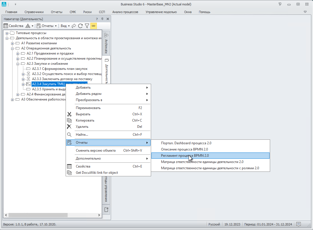The image size is (313, 230).
Task: Expand the Типовые процессы tree node
Action: point(7,33)
